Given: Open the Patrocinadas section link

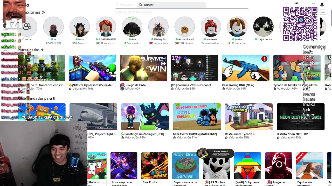Looking at the screenshot, I should click(31, 50).
